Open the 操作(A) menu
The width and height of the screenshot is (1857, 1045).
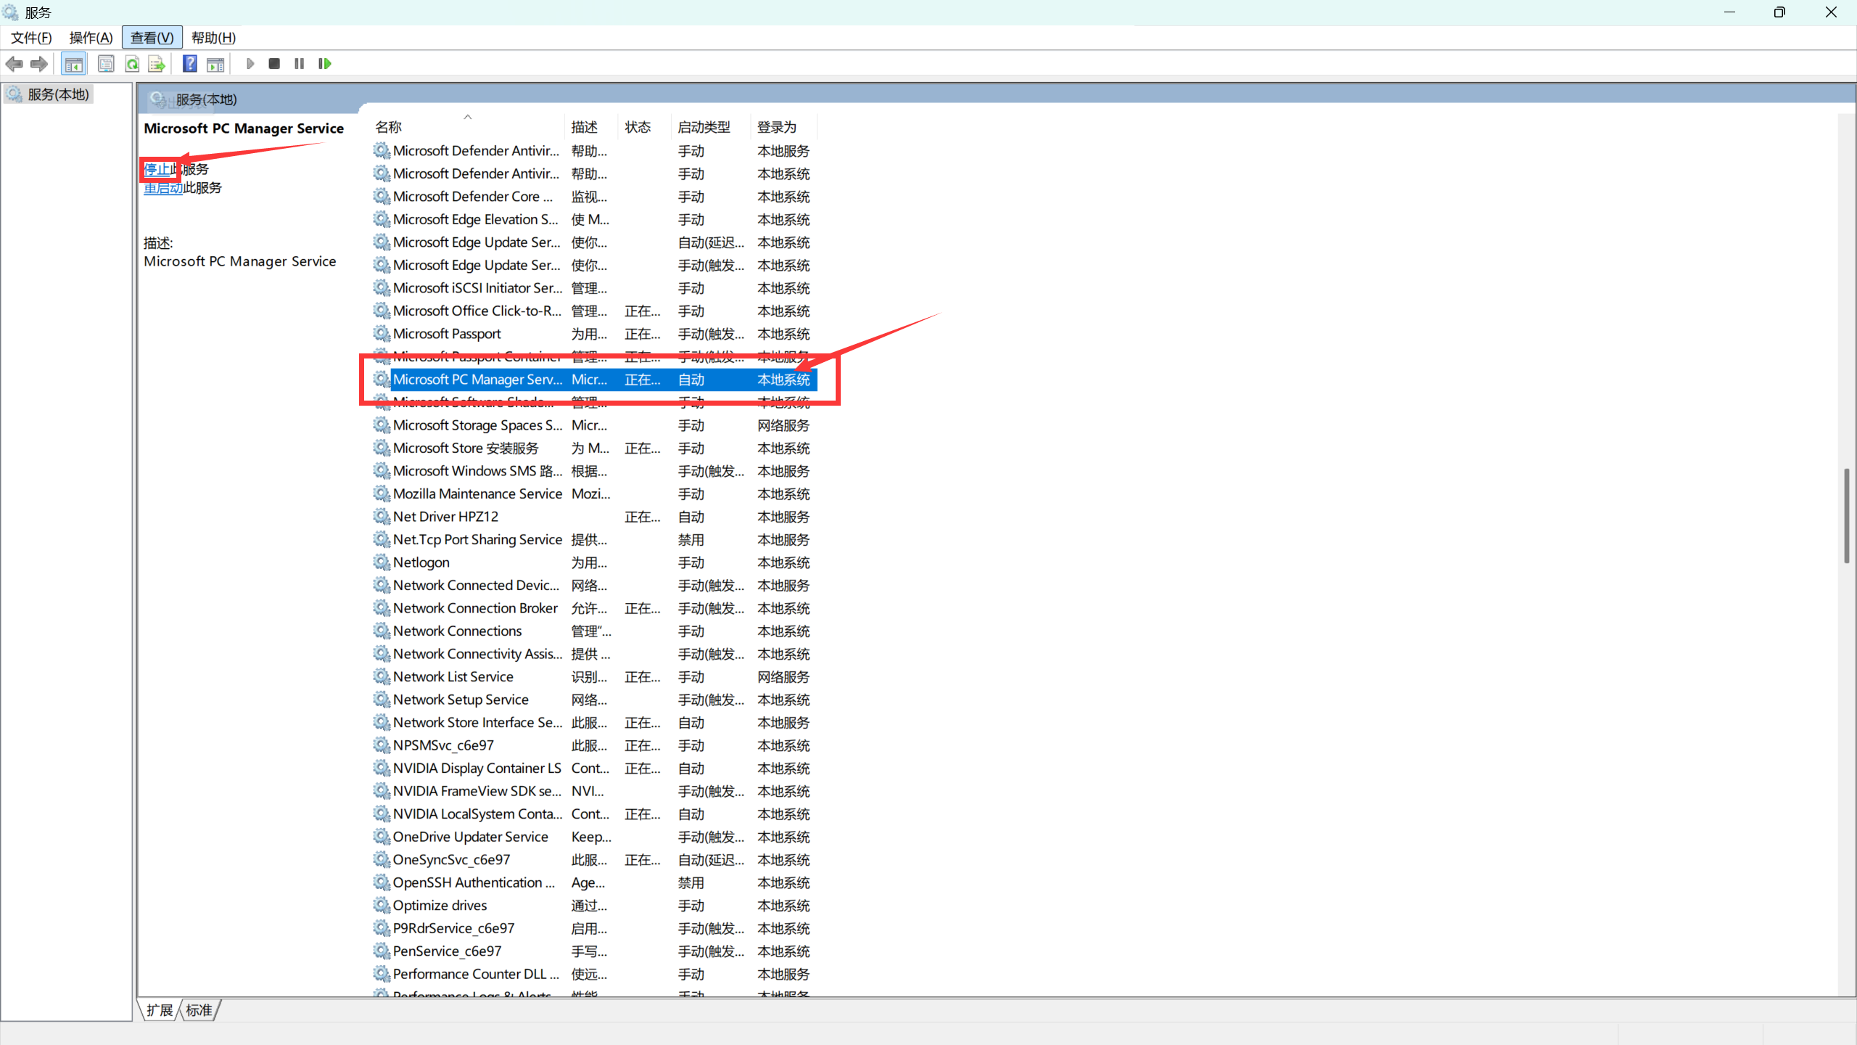pyautogui.click(x=91, y=38)
